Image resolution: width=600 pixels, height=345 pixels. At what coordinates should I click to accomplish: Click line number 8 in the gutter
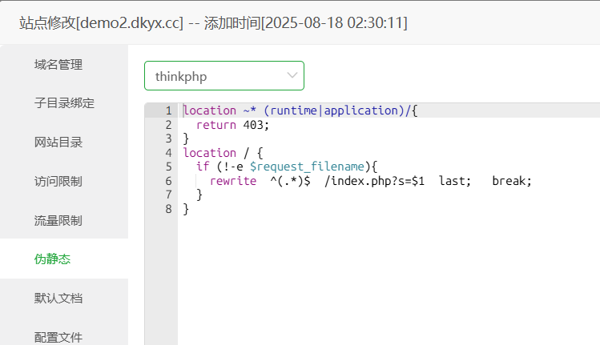pos(167,209)
